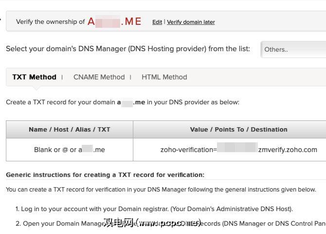Click the Edit link beside the domain
The image size is (326, 234).
tap(157, 22)
